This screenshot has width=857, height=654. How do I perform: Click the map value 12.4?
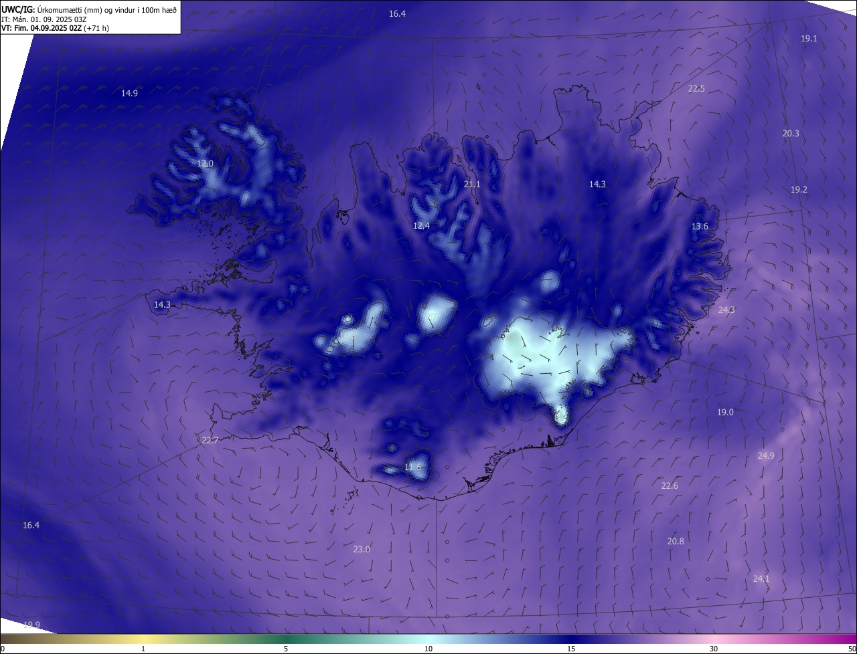(421, 226)
